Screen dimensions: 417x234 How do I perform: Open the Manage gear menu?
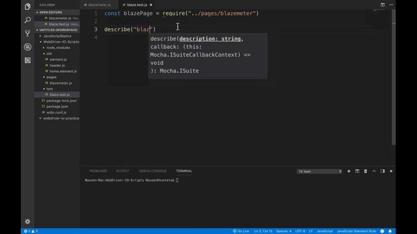27,222
